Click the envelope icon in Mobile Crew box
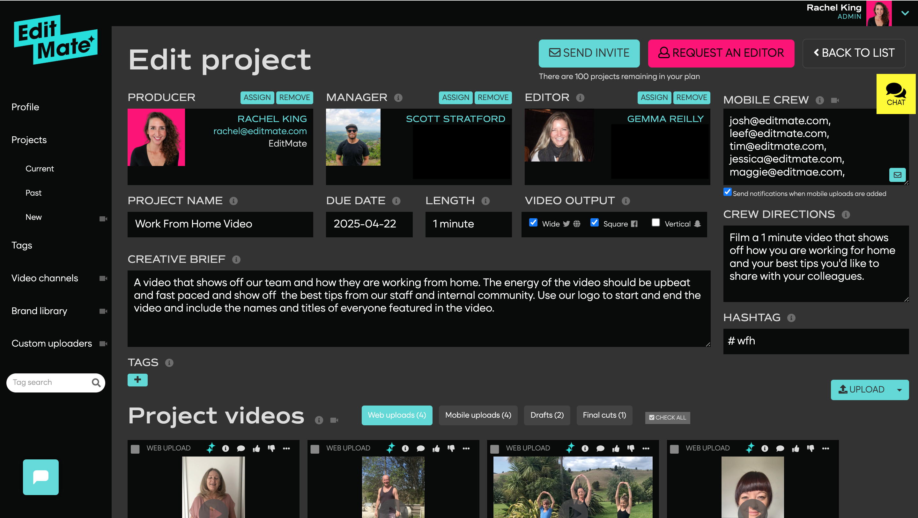 (897, 175)
